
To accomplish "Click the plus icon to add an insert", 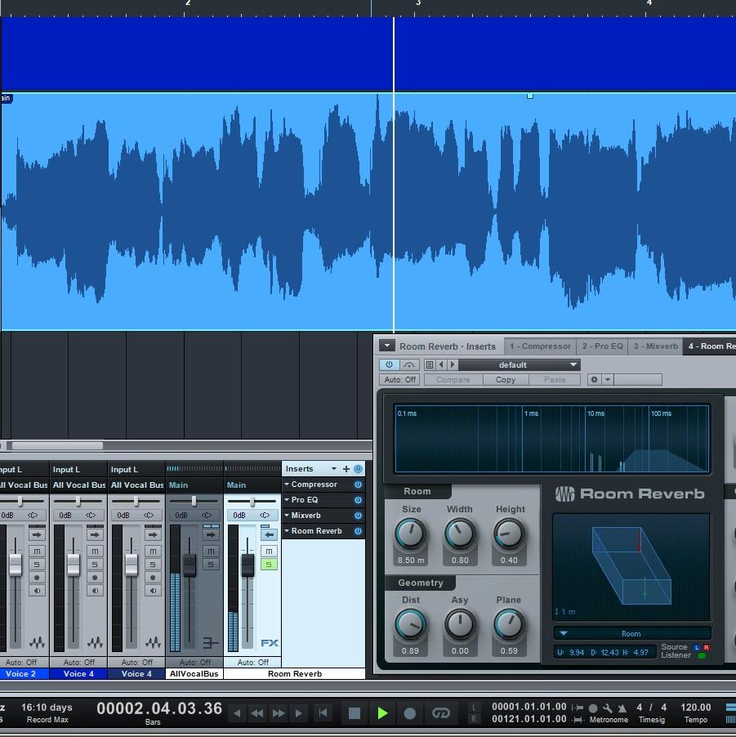I will (x=346, y=469).
